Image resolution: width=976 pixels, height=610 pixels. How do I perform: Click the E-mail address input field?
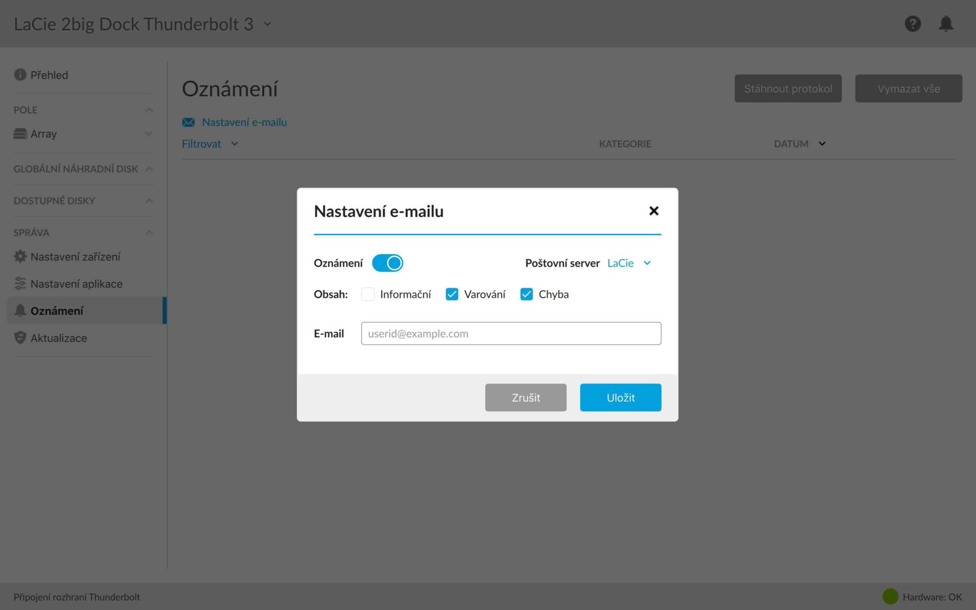pos(510,334)
